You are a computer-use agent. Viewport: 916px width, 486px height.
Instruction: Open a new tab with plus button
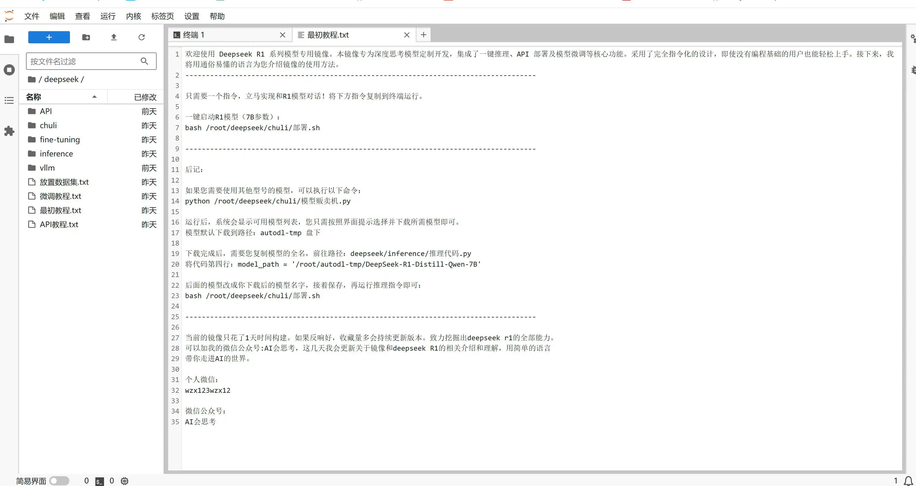[423, 35]
